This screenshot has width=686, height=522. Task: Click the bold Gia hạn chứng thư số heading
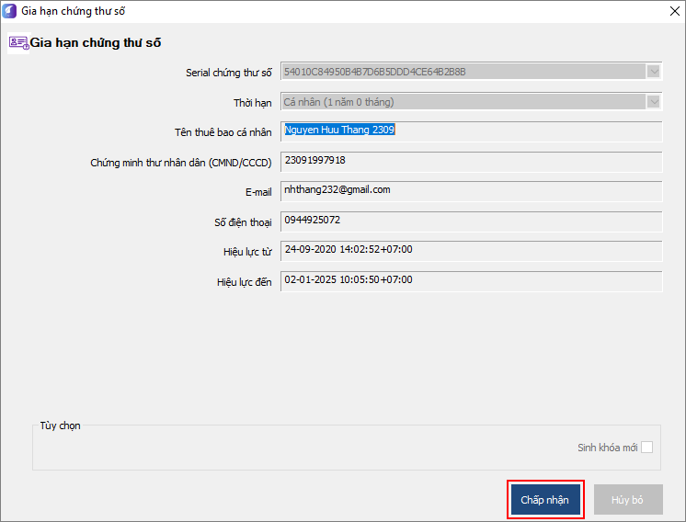coord(97,43)
